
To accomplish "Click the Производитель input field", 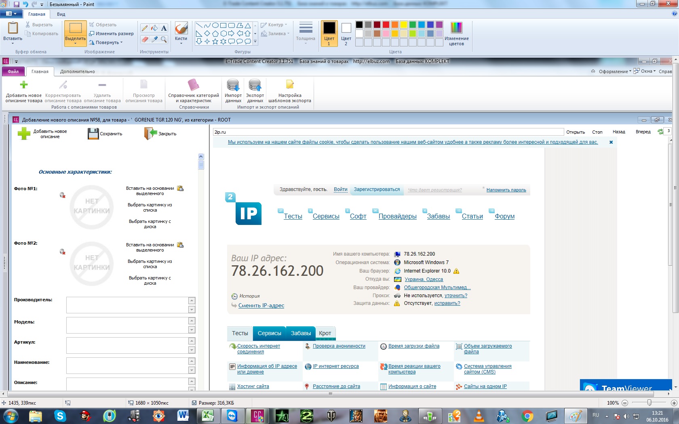I will pos(127,305).
